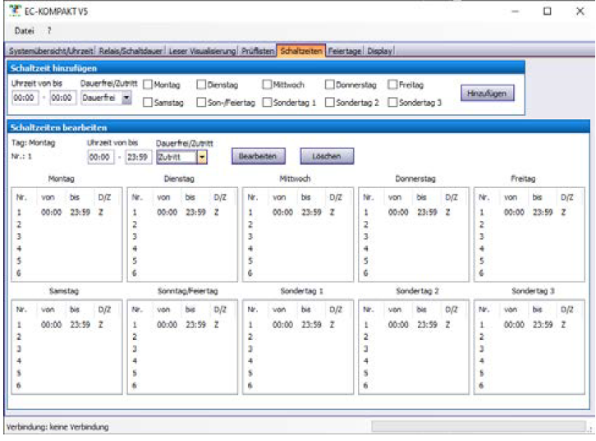Image resolution: width=596 pixels, height=441 pixels.
Task: Select row 6 in the Sondertag 3 list
Action: (530, 385)
